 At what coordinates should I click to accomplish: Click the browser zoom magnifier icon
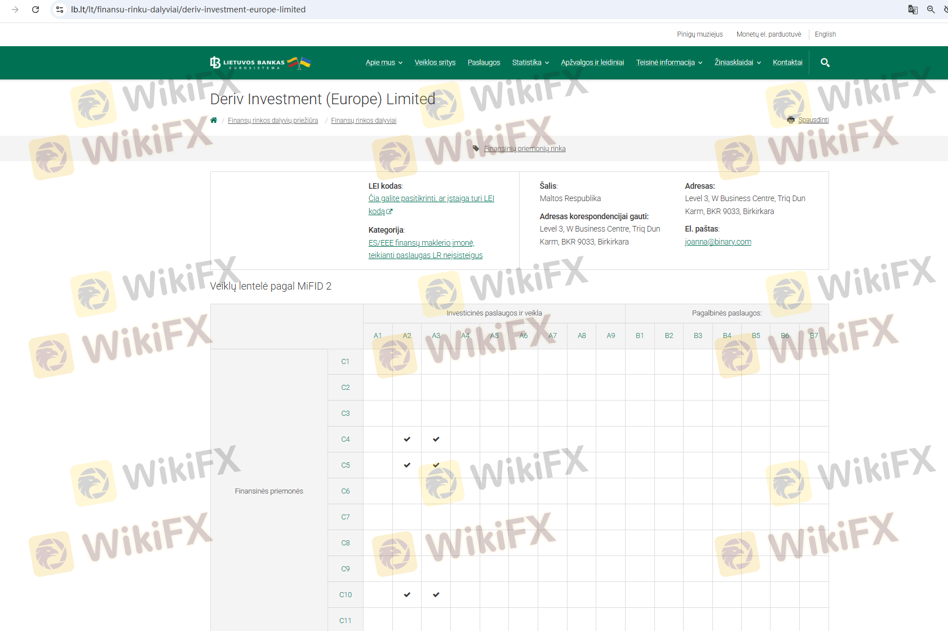pos(931,10)
